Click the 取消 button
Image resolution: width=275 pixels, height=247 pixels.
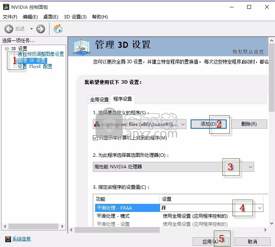[x=253, y=242]
